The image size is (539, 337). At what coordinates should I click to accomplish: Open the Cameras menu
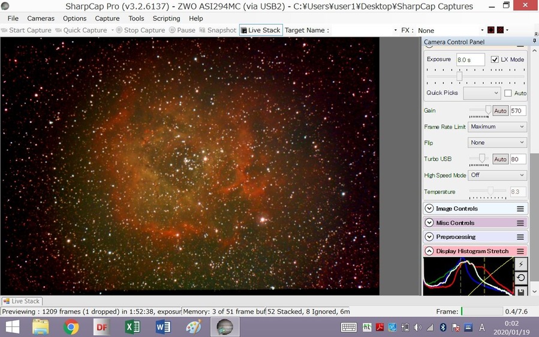click(x=41, y=18)
